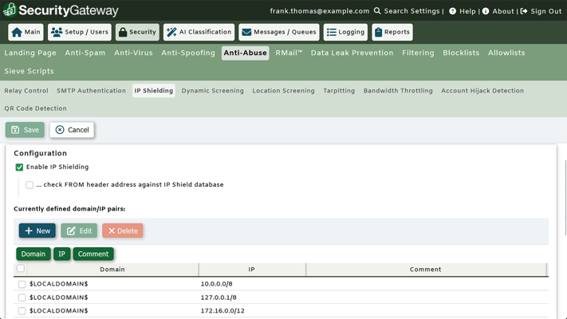Click the 10.0.0.0/8 IP cell
This screenshot has height=319, width=567.
[x=217, y=284]
